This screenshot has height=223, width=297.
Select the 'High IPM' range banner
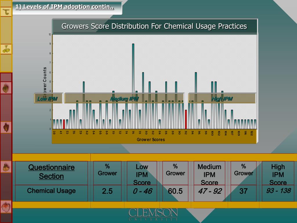click(222, 98)
